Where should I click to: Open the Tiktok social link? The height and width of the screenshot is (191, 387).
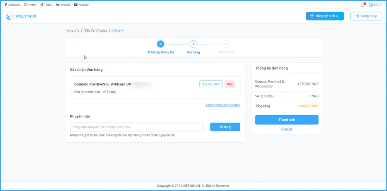click(x=46, y=5)
